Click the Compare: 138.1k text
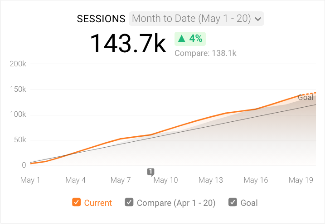The image size is (325, 224). pyautogui.click(x=205, y=53)
